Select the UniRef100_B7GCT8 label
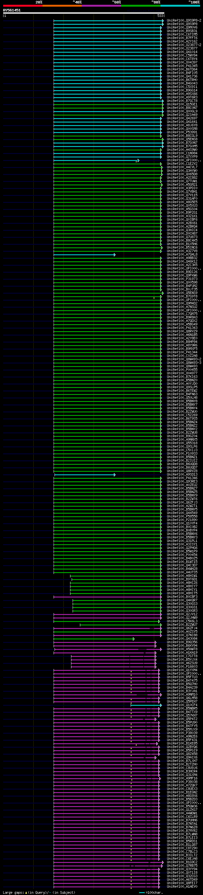This screenshot has width=203, height=895. tap(182, 101)
